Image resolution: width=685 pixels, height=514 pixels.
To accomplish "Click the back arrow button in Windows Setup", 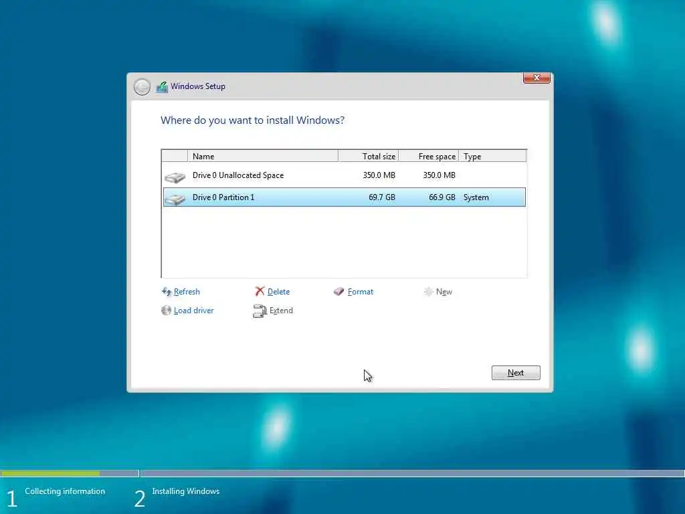I will [x=142, y=86].
